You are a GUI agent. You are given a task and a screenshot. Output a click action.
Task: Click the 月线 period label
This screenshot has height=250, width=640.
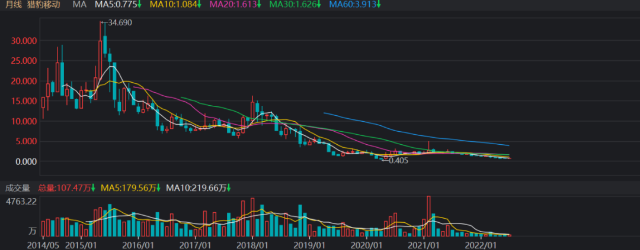click(13, 5)
